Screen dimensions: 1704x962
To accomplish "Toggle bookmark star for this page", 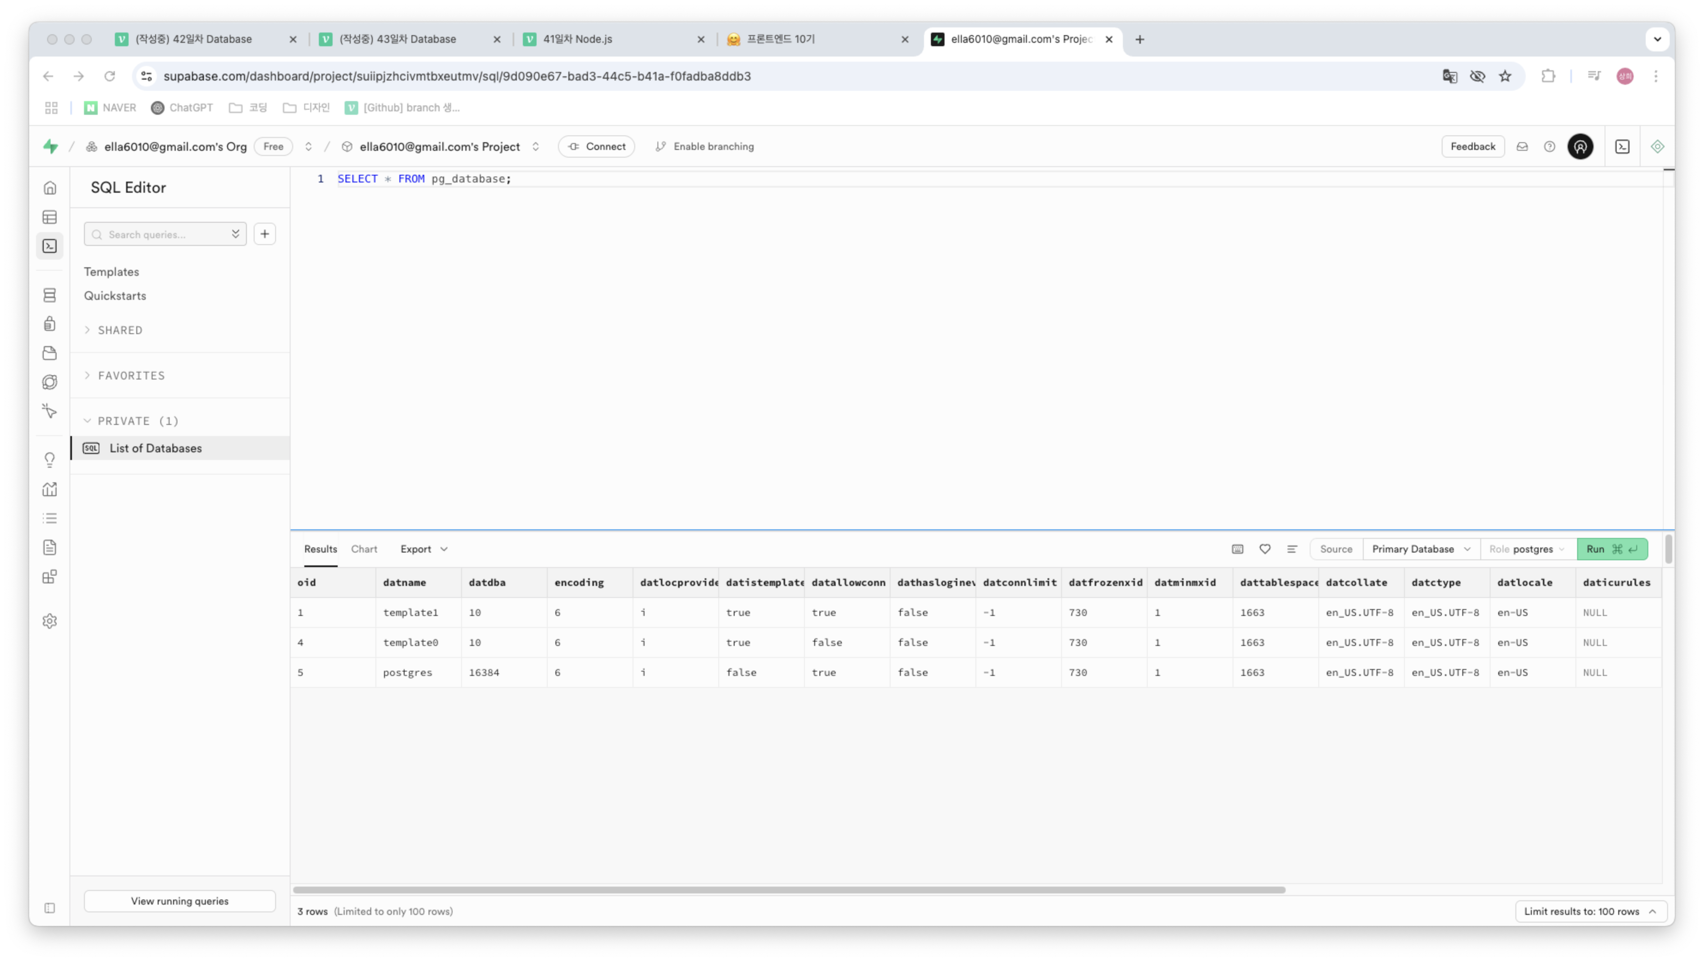I will click(1506, 76).
